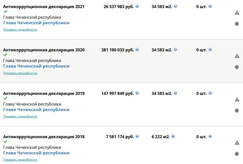Expand 'Показать подробности' under 2020 declaration
This screenshot has width=243, height=164.
pyautogui.click(x=20, y=73)
